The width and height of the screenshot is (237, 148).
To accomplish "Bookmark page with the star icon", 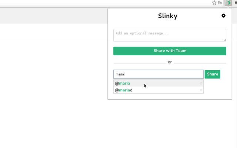I will point(214,3).
